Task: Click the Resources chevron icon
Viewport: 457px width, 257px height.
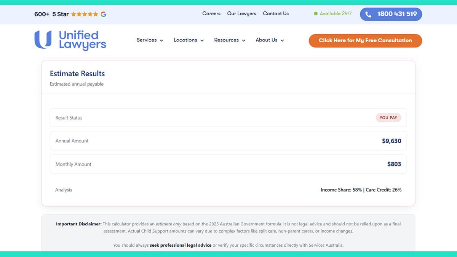Action: pyautogui.click(x=244, y=40)
